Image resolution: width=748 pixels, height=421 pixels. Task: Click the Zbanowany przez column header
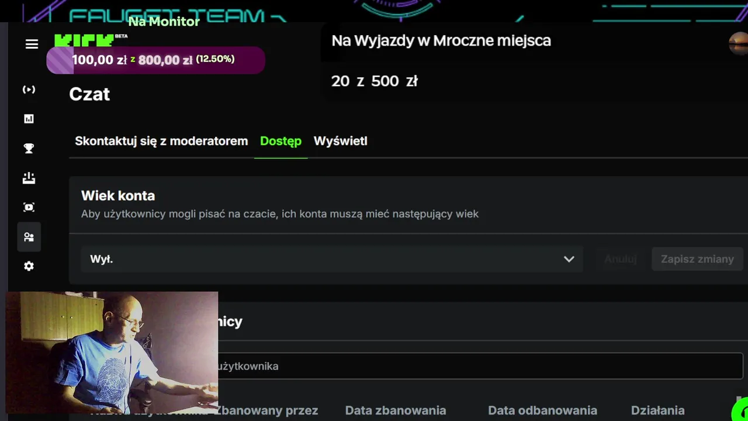[x=266, y=410]
